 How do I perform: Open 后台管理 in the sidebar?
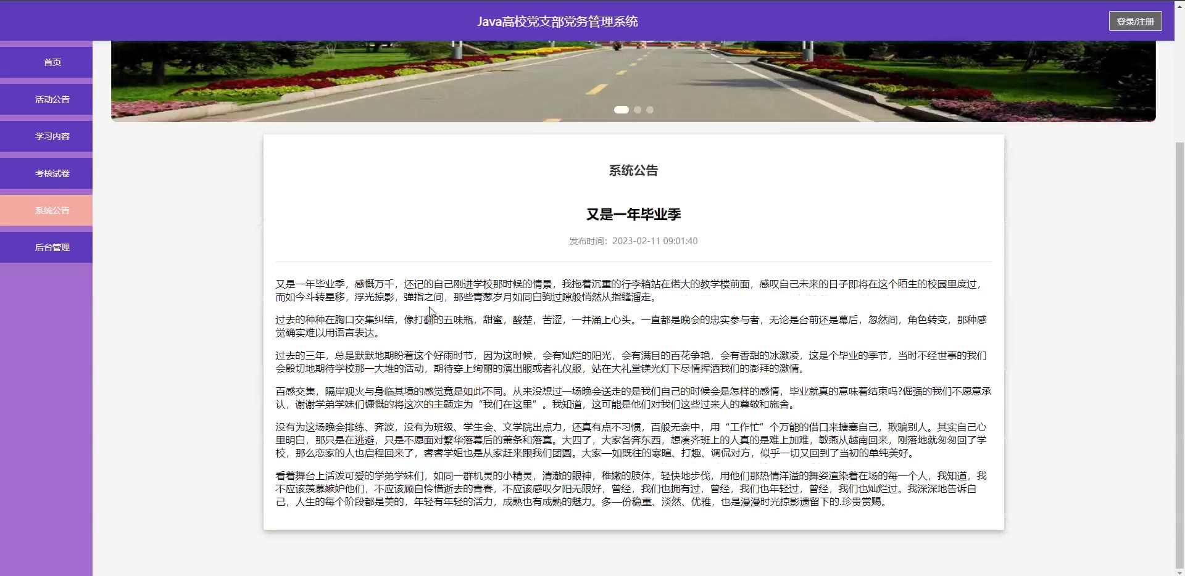[x=46, y=247]
